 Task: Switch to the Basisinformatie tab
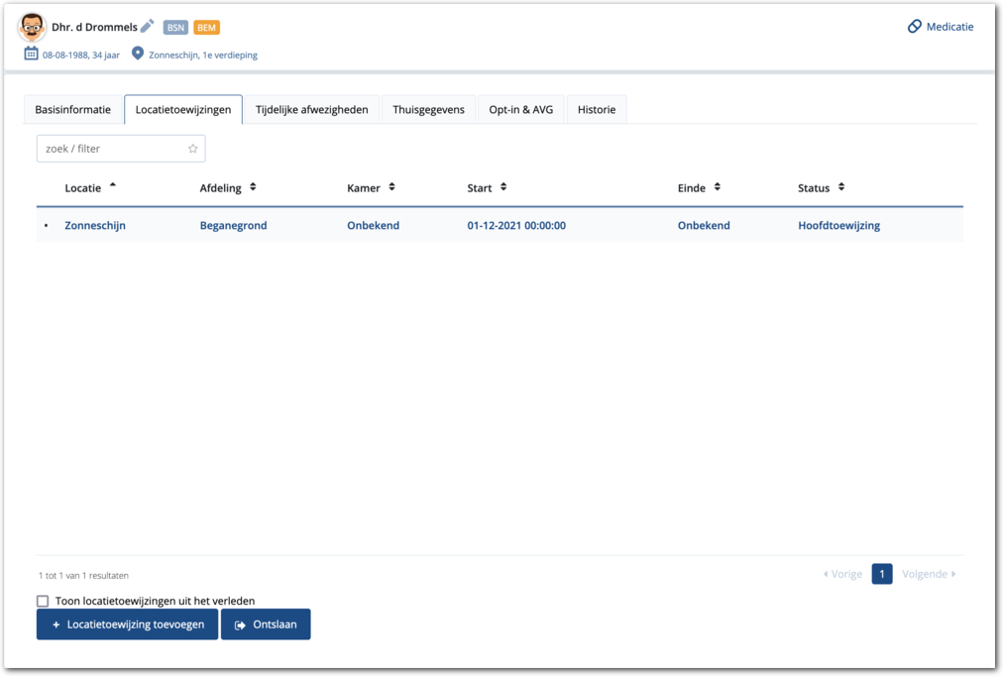(x=73, y=110)
